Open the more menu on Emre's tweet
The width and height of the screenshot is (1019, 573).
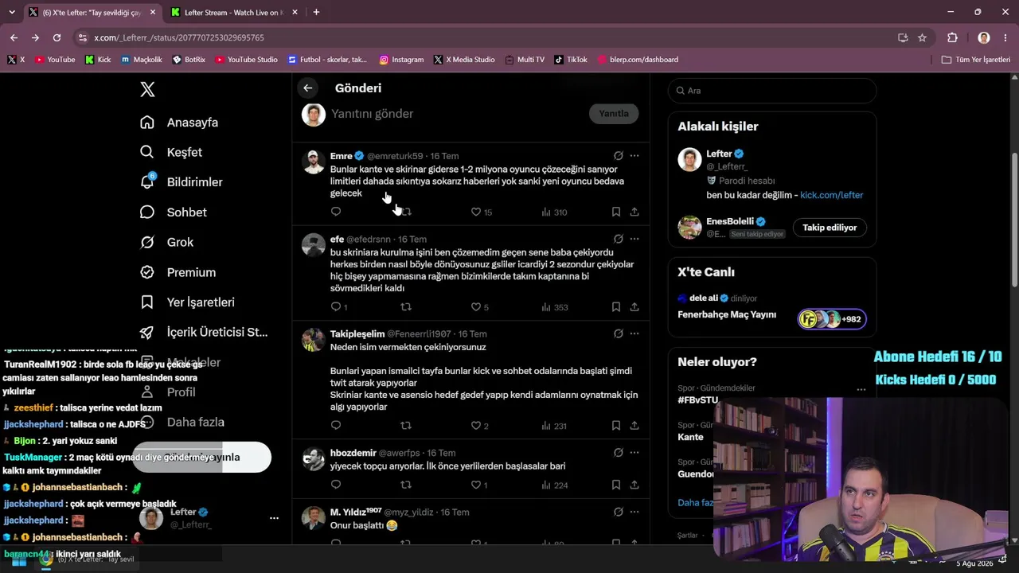coord(634,156)
